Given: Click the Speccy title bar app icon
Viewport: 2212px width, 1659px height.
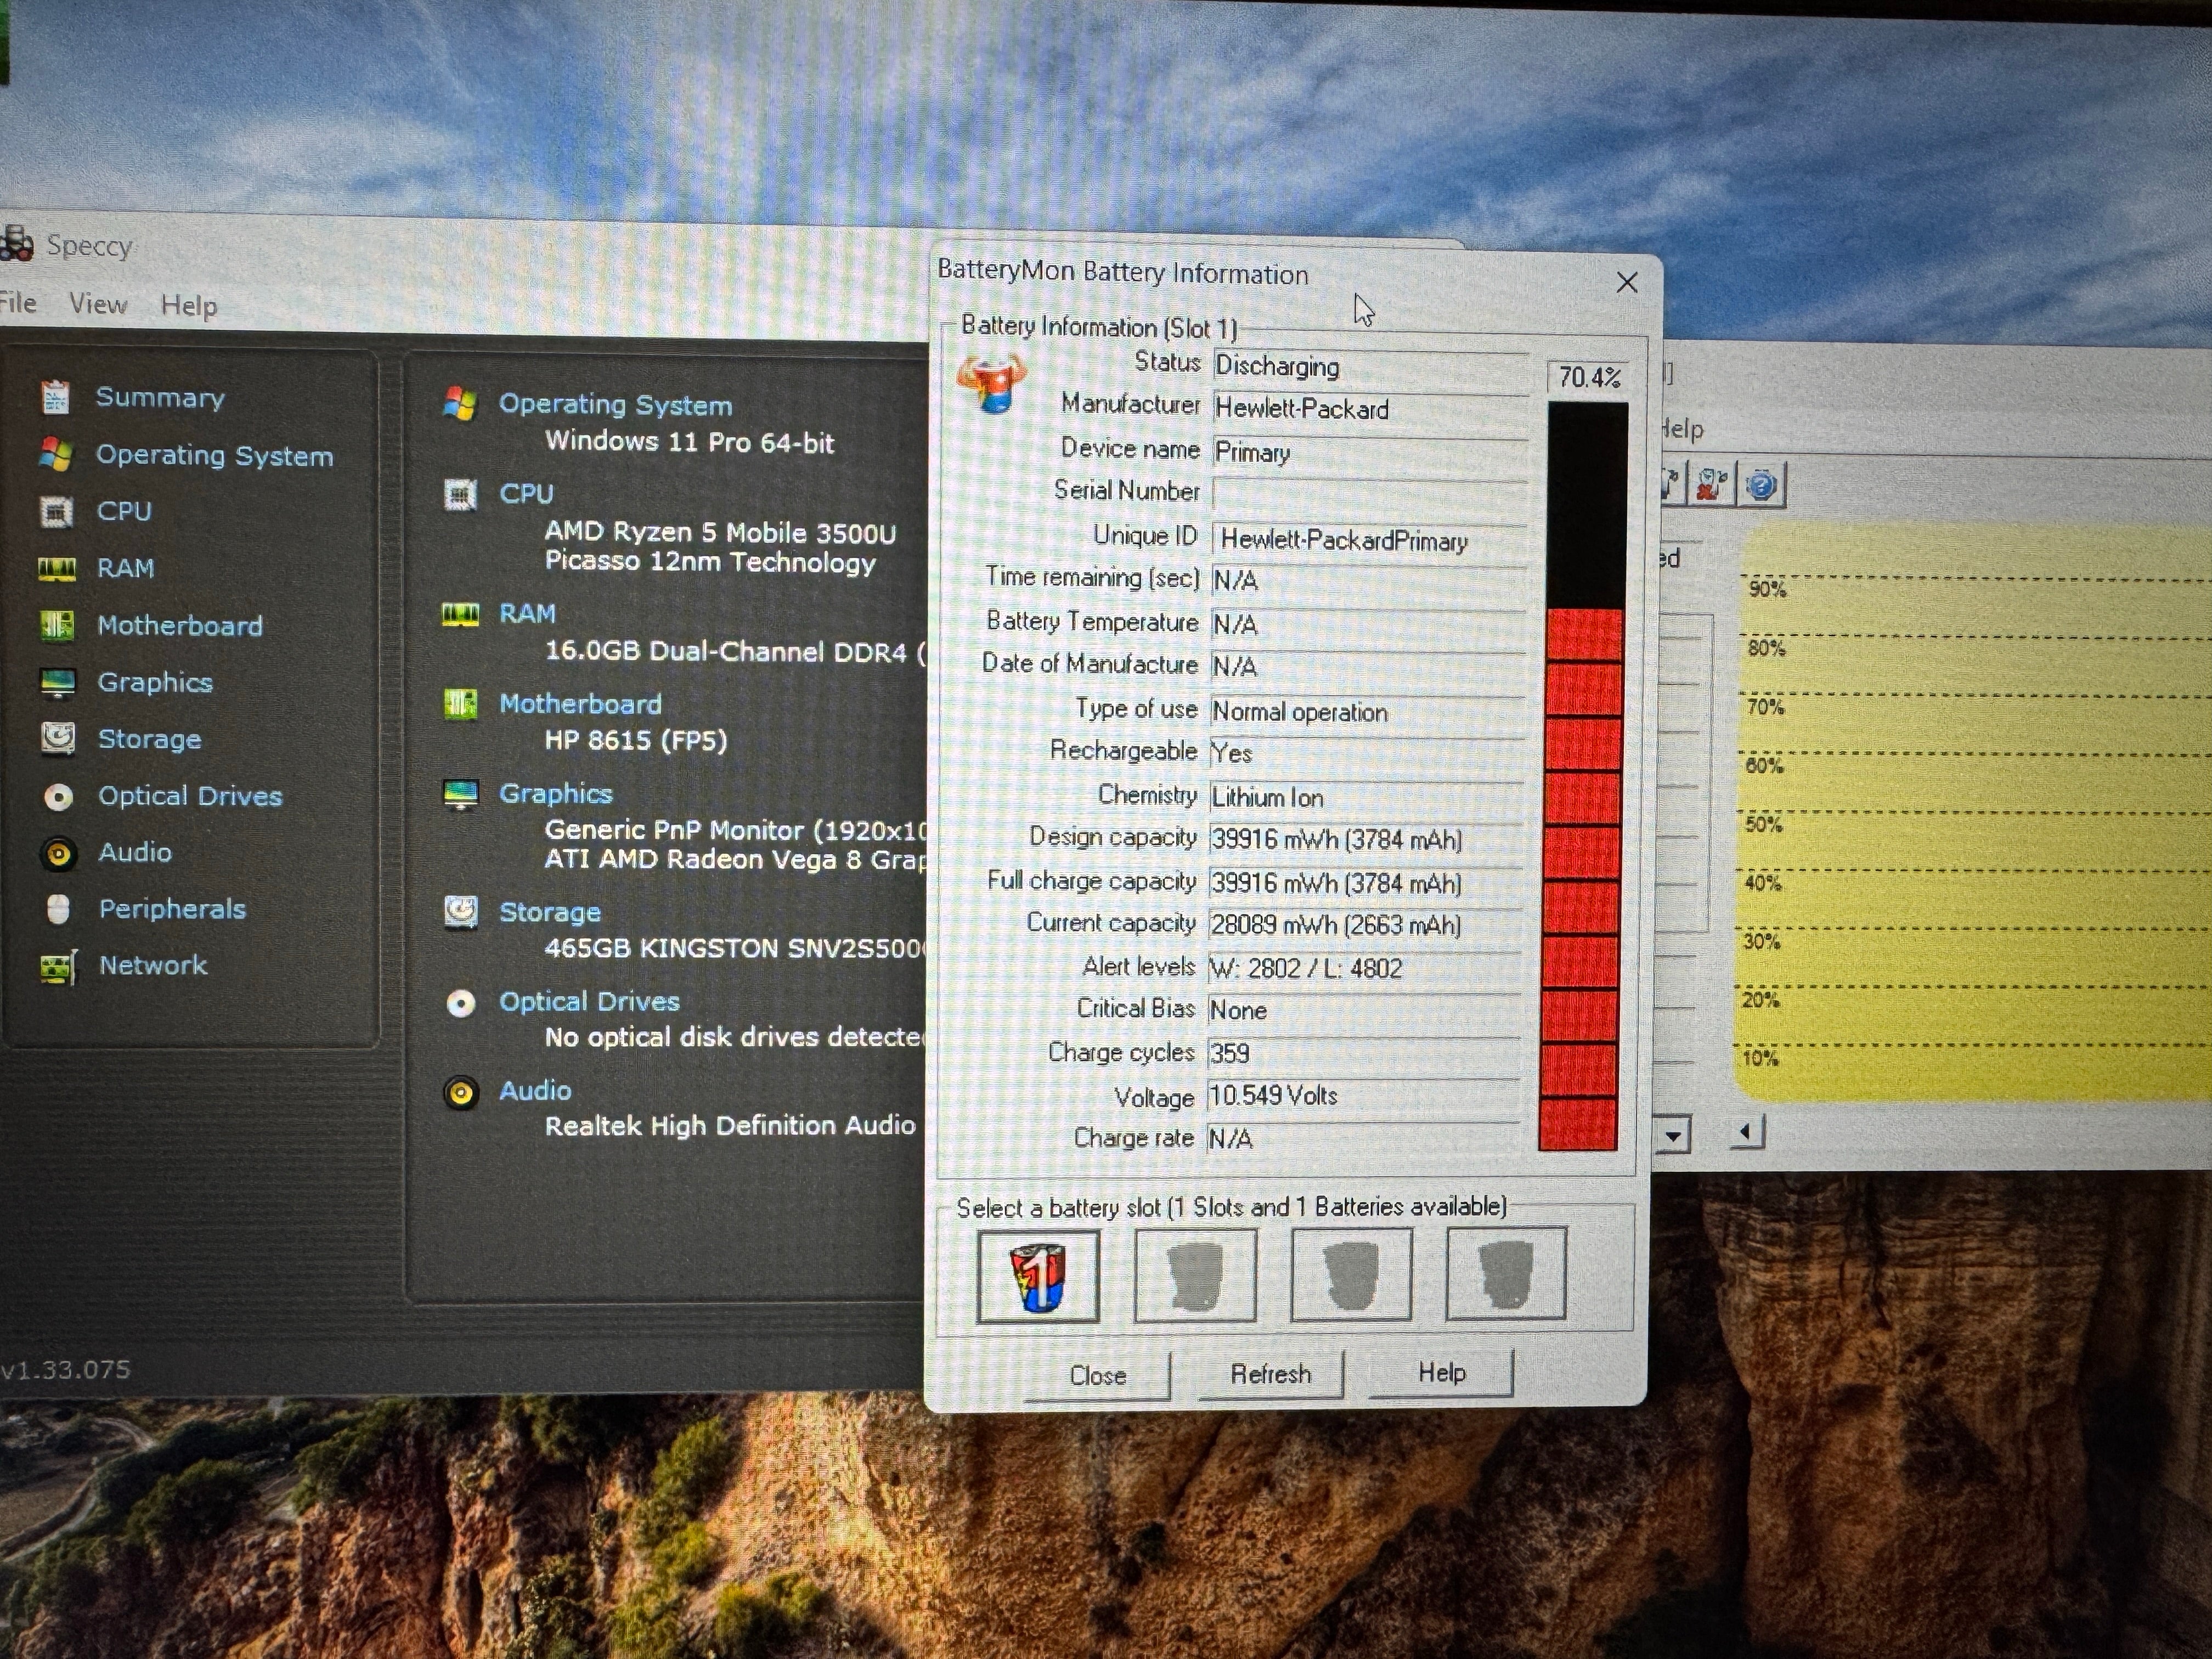Looking at the screenshot, I should (17, 243).
